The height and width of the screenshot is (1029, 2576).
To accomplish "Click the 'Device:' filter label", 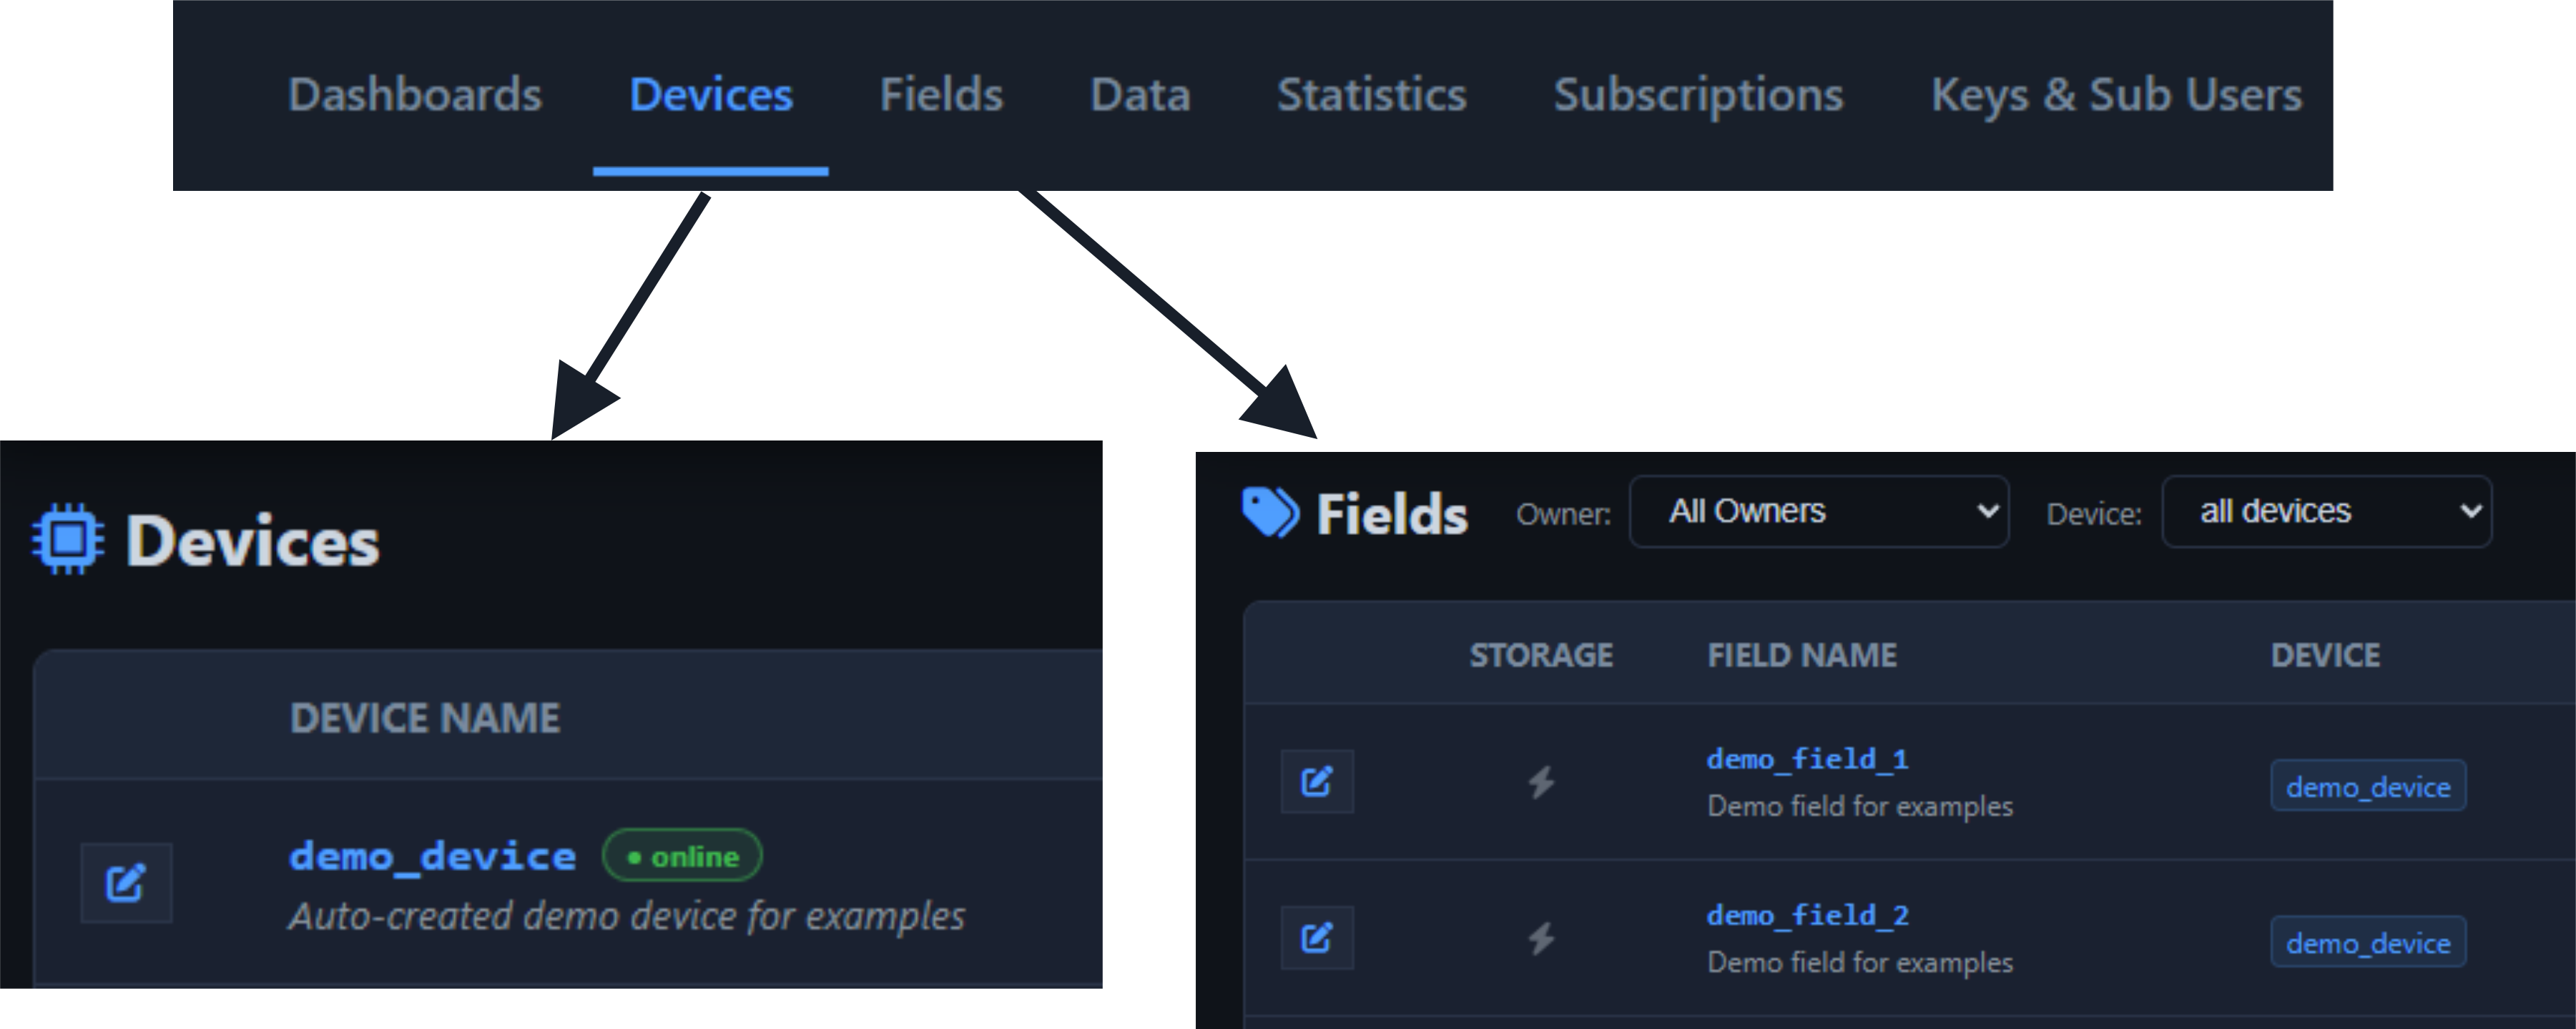I will pyautogui.click(x=2094, y=514).
